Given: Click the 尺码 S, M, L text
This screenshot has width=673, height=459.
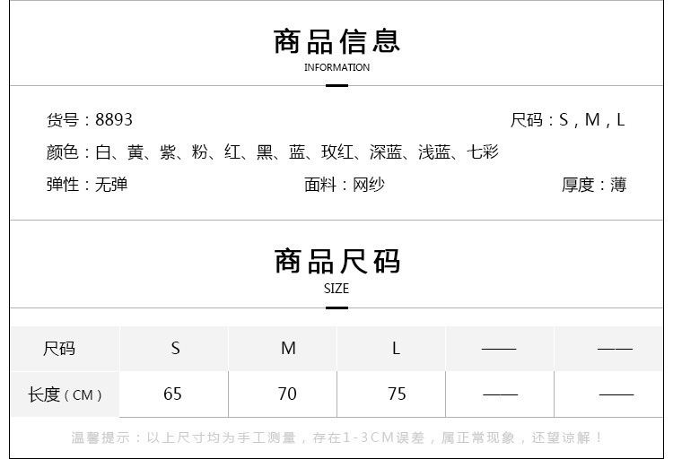Looking at the screenshot, I should (x=567, y=120).
